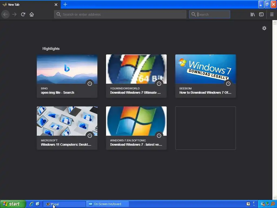Expand the taskbar toolbar chevron arrows
This screenshot has height=208, width=277.
(254, 204)
